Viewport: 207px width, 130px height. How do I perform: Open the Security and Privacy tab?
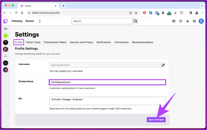click(x=82, y=42)
